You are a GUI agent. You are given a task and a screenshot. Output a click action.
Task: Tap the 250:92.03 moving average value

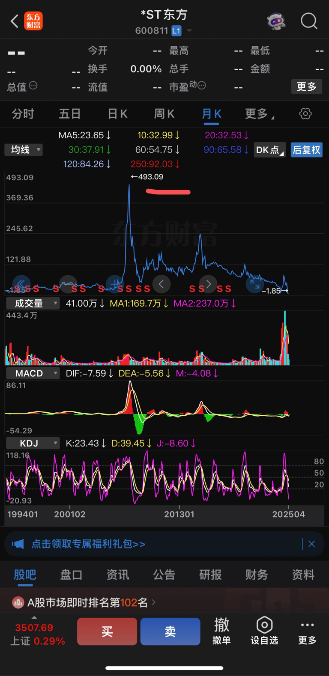point(155,164)
